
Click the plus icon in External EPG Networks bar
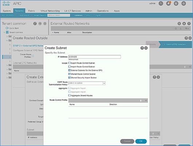190,67
